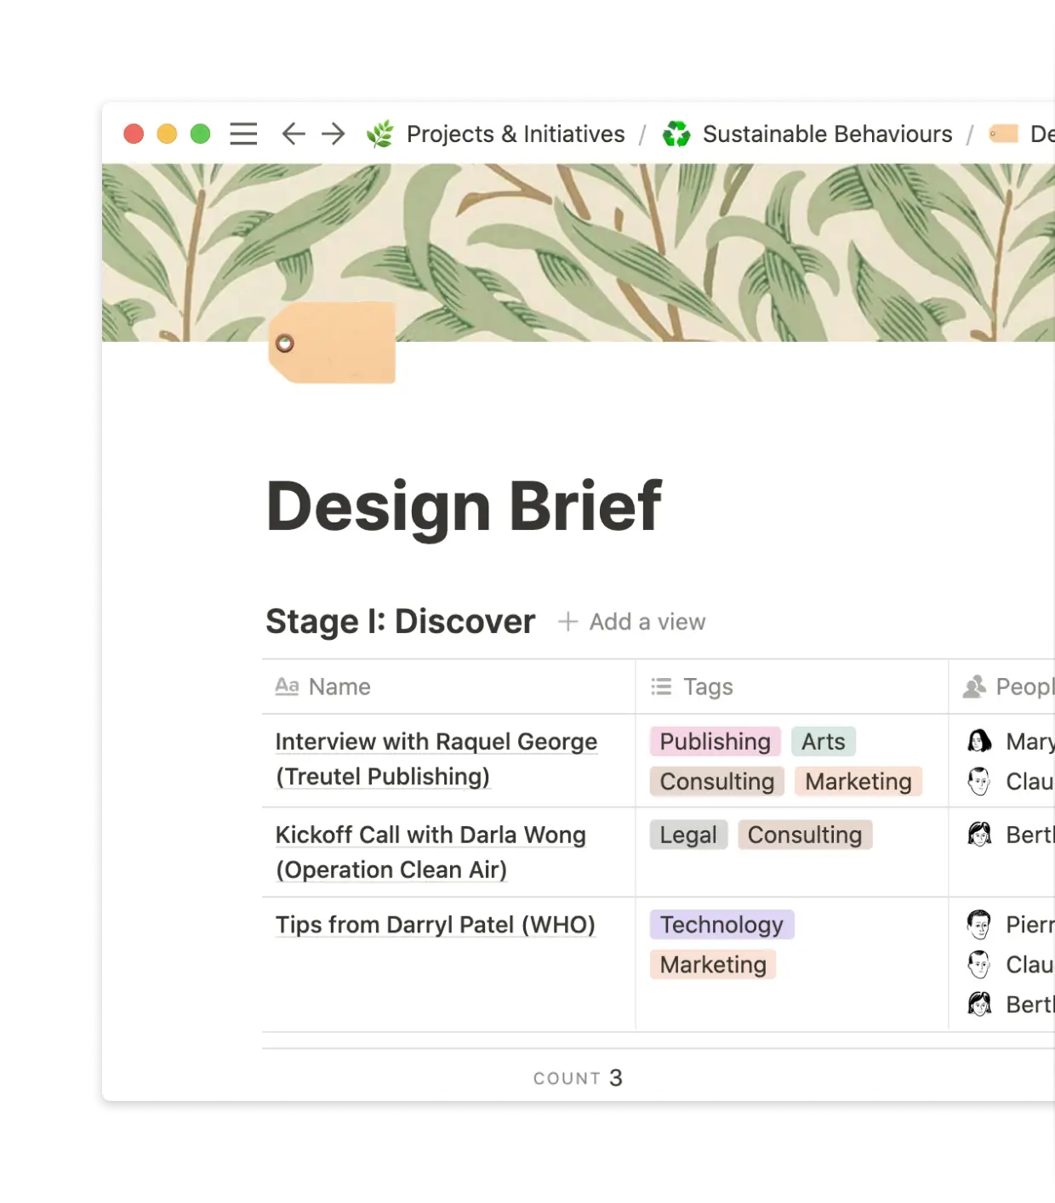Click the hamburger sidebar menu icon
Viewport: 1055px width, 1203px height.
click(243, 134)
